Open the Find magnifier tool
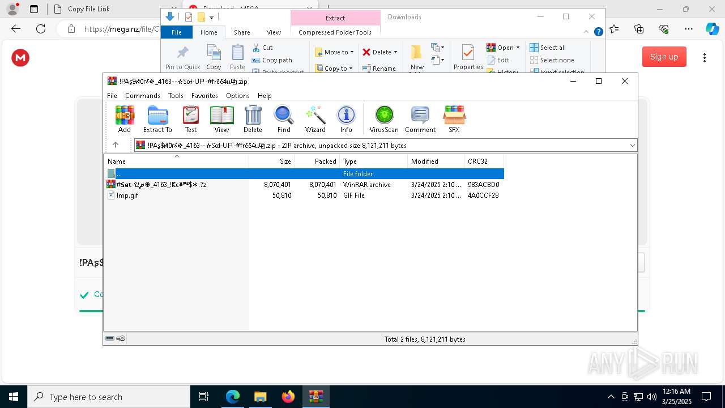 pos(284,119)
